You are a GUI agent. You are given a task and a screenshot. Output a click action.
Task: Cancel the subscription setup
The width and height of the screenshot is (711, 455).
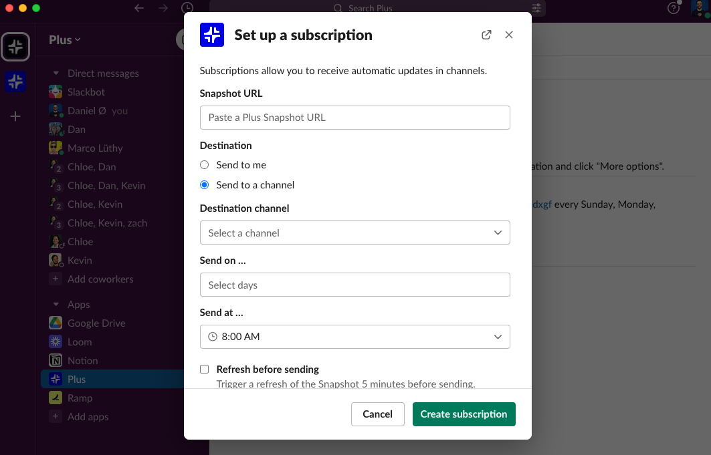coord(377,414)
